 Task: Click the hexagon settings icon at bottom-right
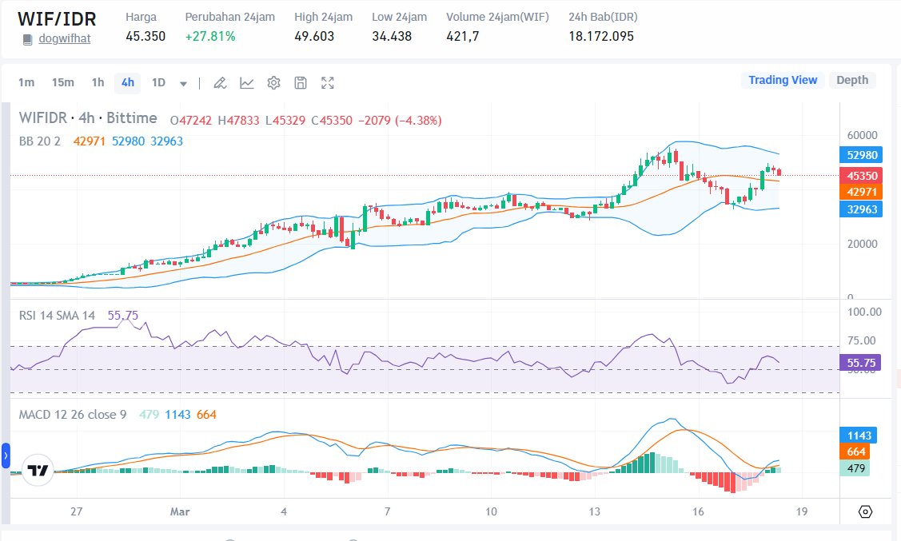coord(865,511)
